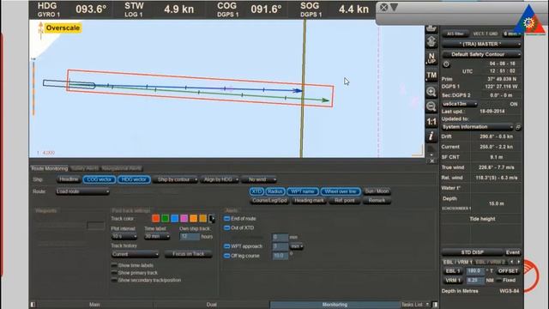Screen dimensions: 549x309
Task: Switch to the Dual tab
Action: coord(212,305)
